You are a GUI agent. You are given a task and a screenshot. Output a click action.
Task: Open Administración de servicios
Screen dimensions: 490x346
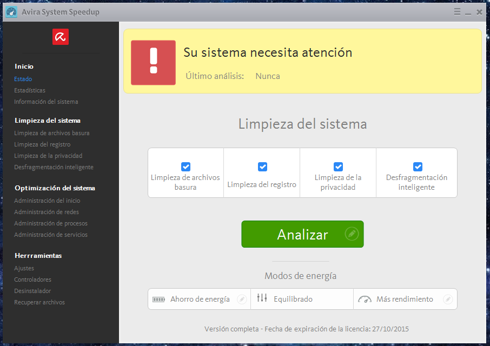click(51, 235)
